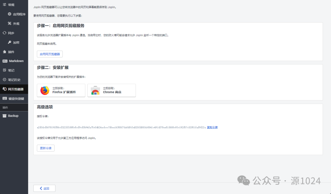The width and height of the screenshot is (331, 194).
Task: Click the Plugins (插件) puzzle icon
Action: (x=4, y=52)
